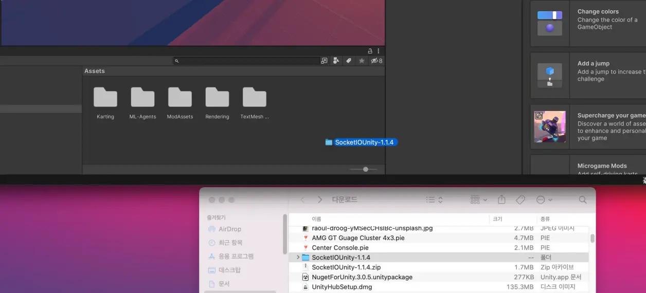Screen dimensions: 646x293
Task: Go forward in the Finder window
Action: click(320, 199)
